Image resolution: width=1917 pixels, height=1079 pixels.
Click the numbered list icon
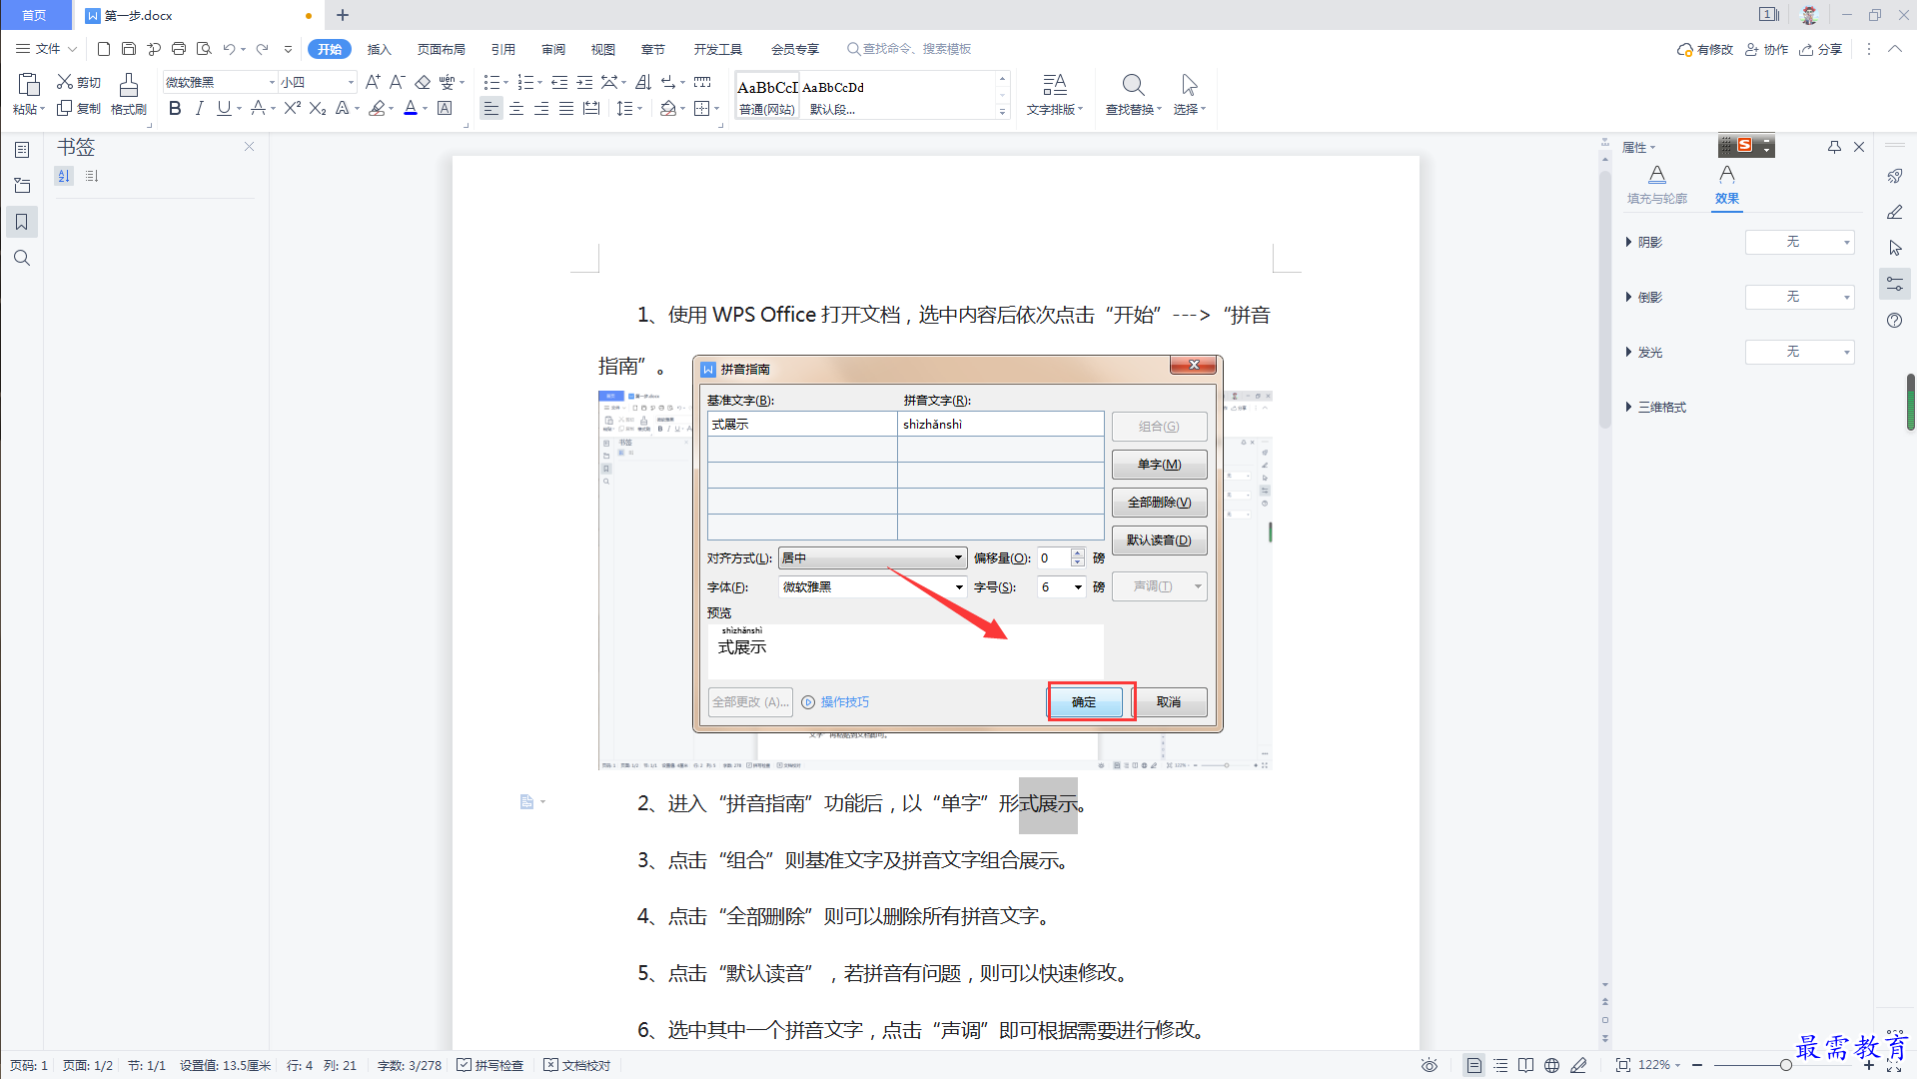[525, 82]
